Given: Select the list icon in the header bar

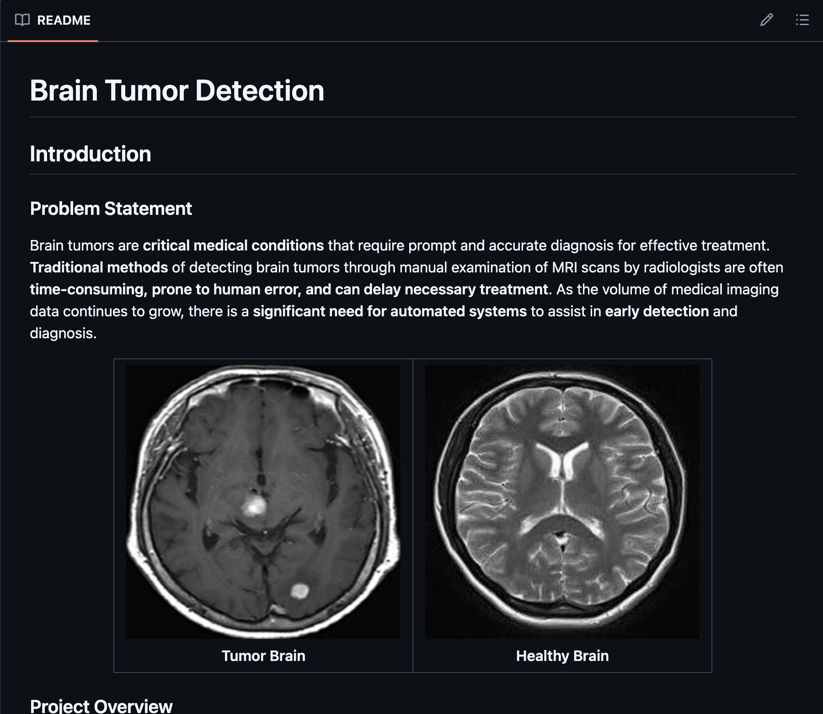Looking at the screenshot, I should click(x=802, y=20).
